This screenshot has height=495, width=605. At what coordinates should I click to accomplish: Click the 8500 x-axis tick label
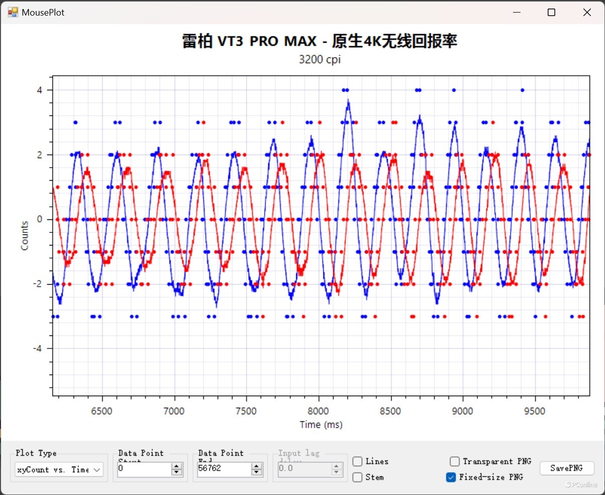click(x=390, y=411)
